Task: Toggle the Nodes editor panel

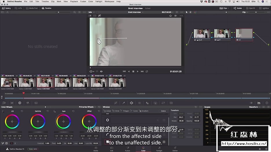Action: coord(238,8)
